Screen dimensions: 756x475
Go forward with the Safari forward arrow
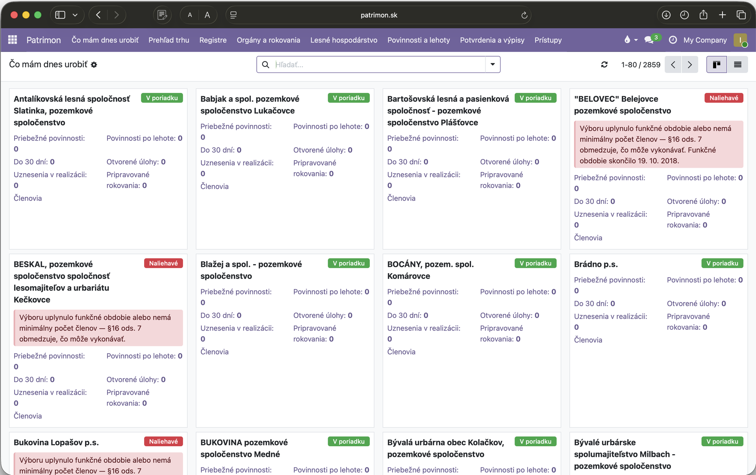pyautogui.click(x=117, y=15)
